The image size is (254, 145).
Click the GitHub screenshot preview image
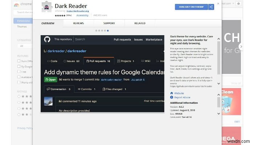(102, 74)
